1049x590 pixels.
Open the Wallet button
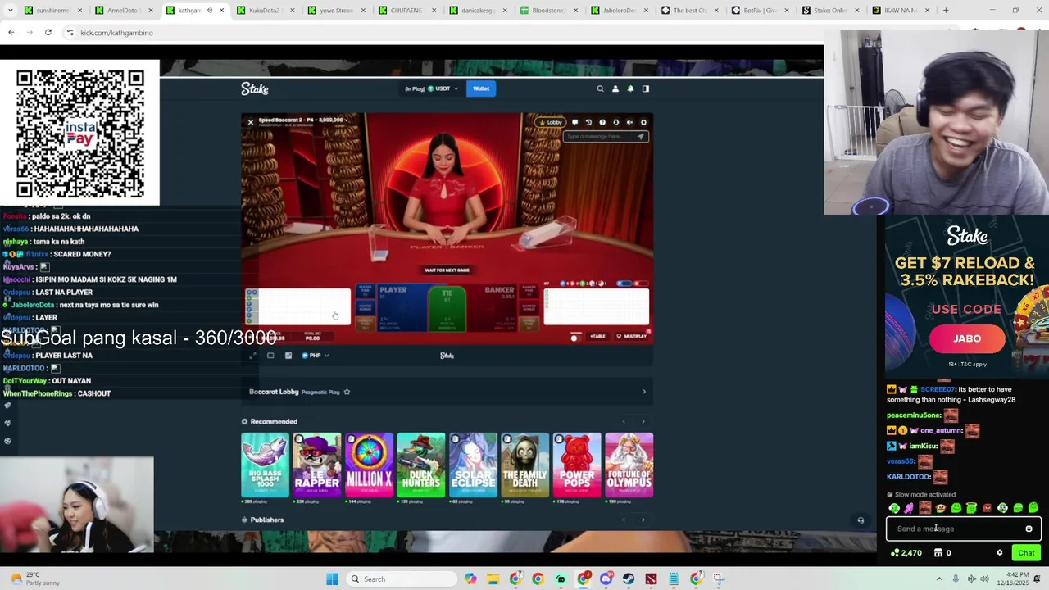pos(481,88)
